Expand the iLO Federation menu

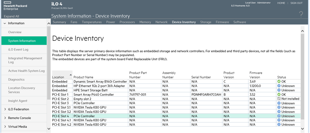coord(5,109)
